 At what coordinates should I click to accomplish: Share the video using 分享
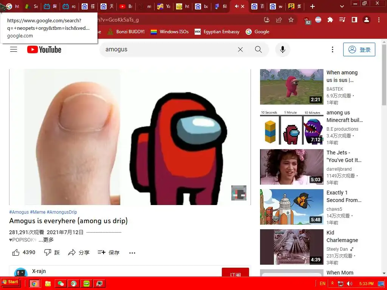pos(79,253)
